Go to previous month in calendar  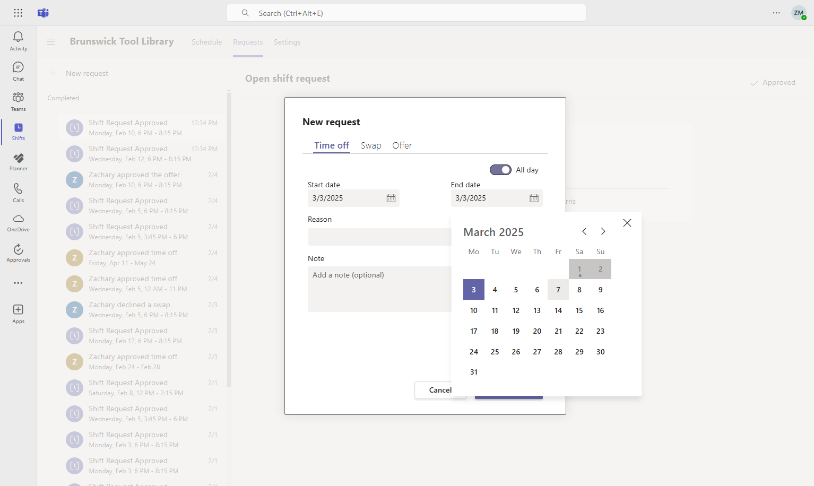point(584,231)
